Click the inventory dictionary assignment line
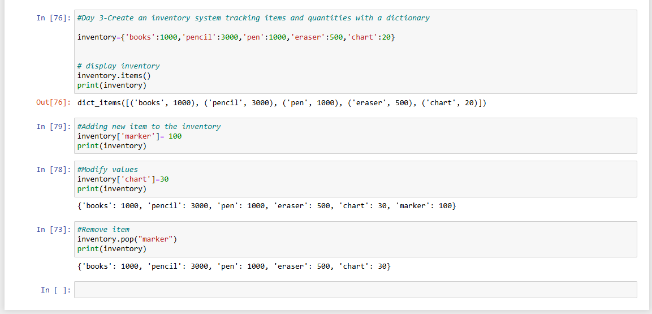Screen dimensions: 652x314 (x=236, y=37)
